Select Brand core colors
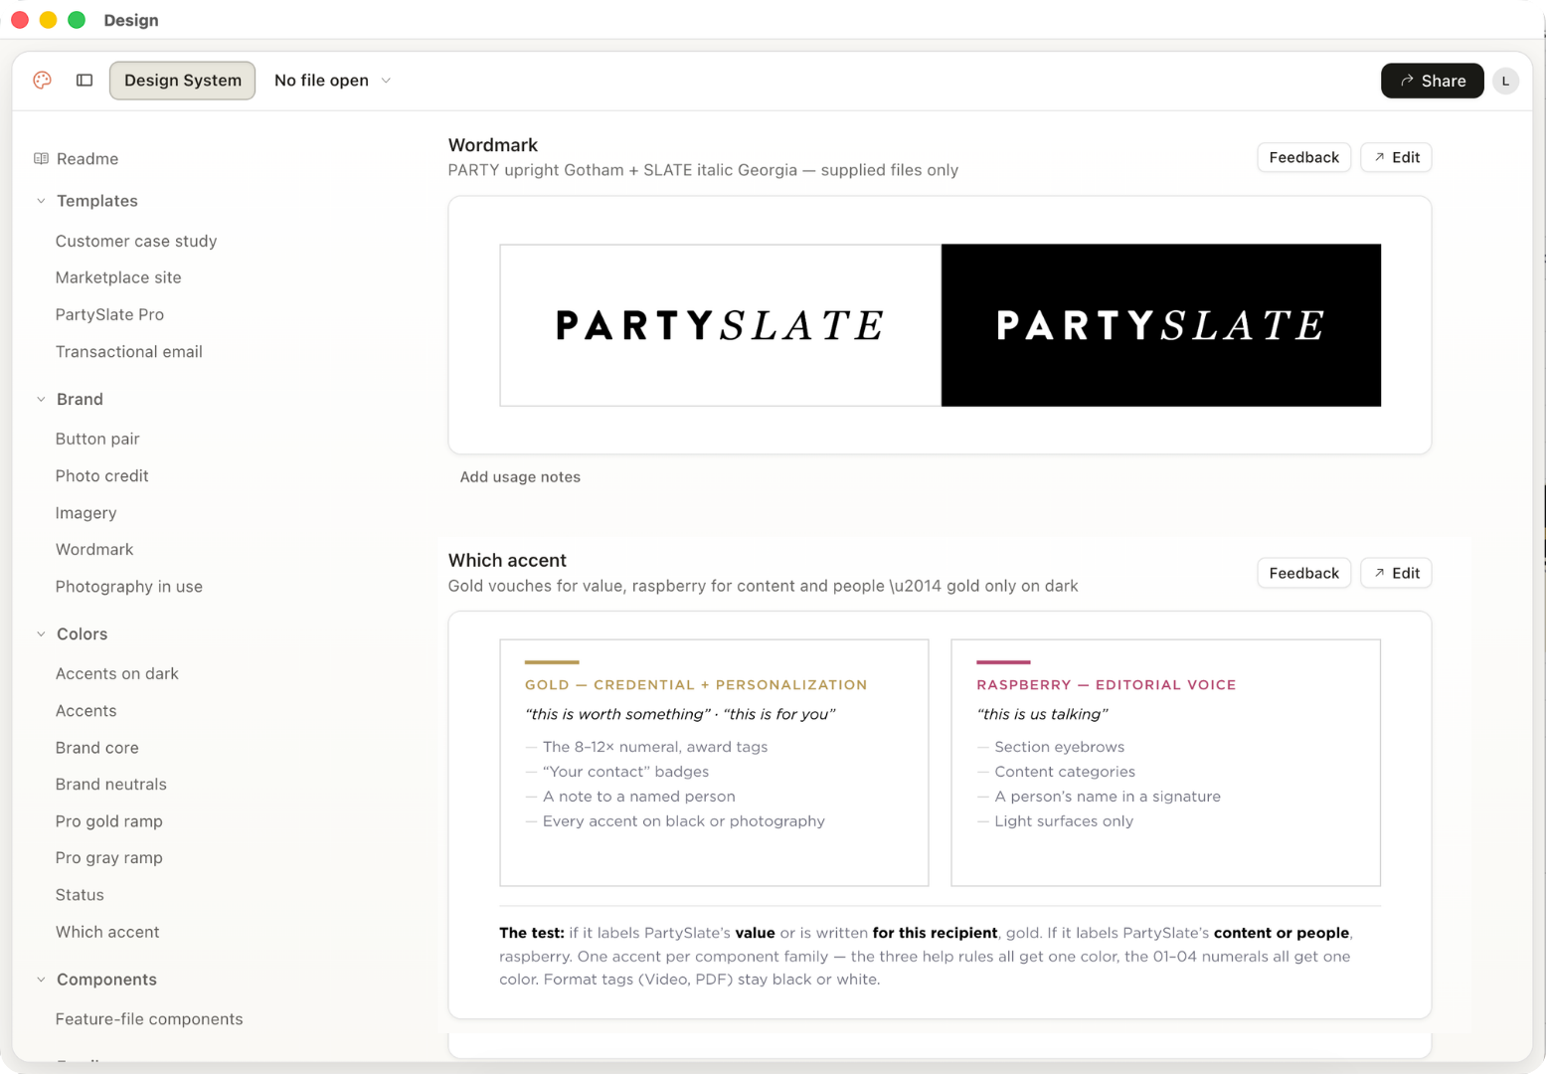The height and width of the screenshot is (1074, 1546). pyautogui.click(x=97, y=748)
